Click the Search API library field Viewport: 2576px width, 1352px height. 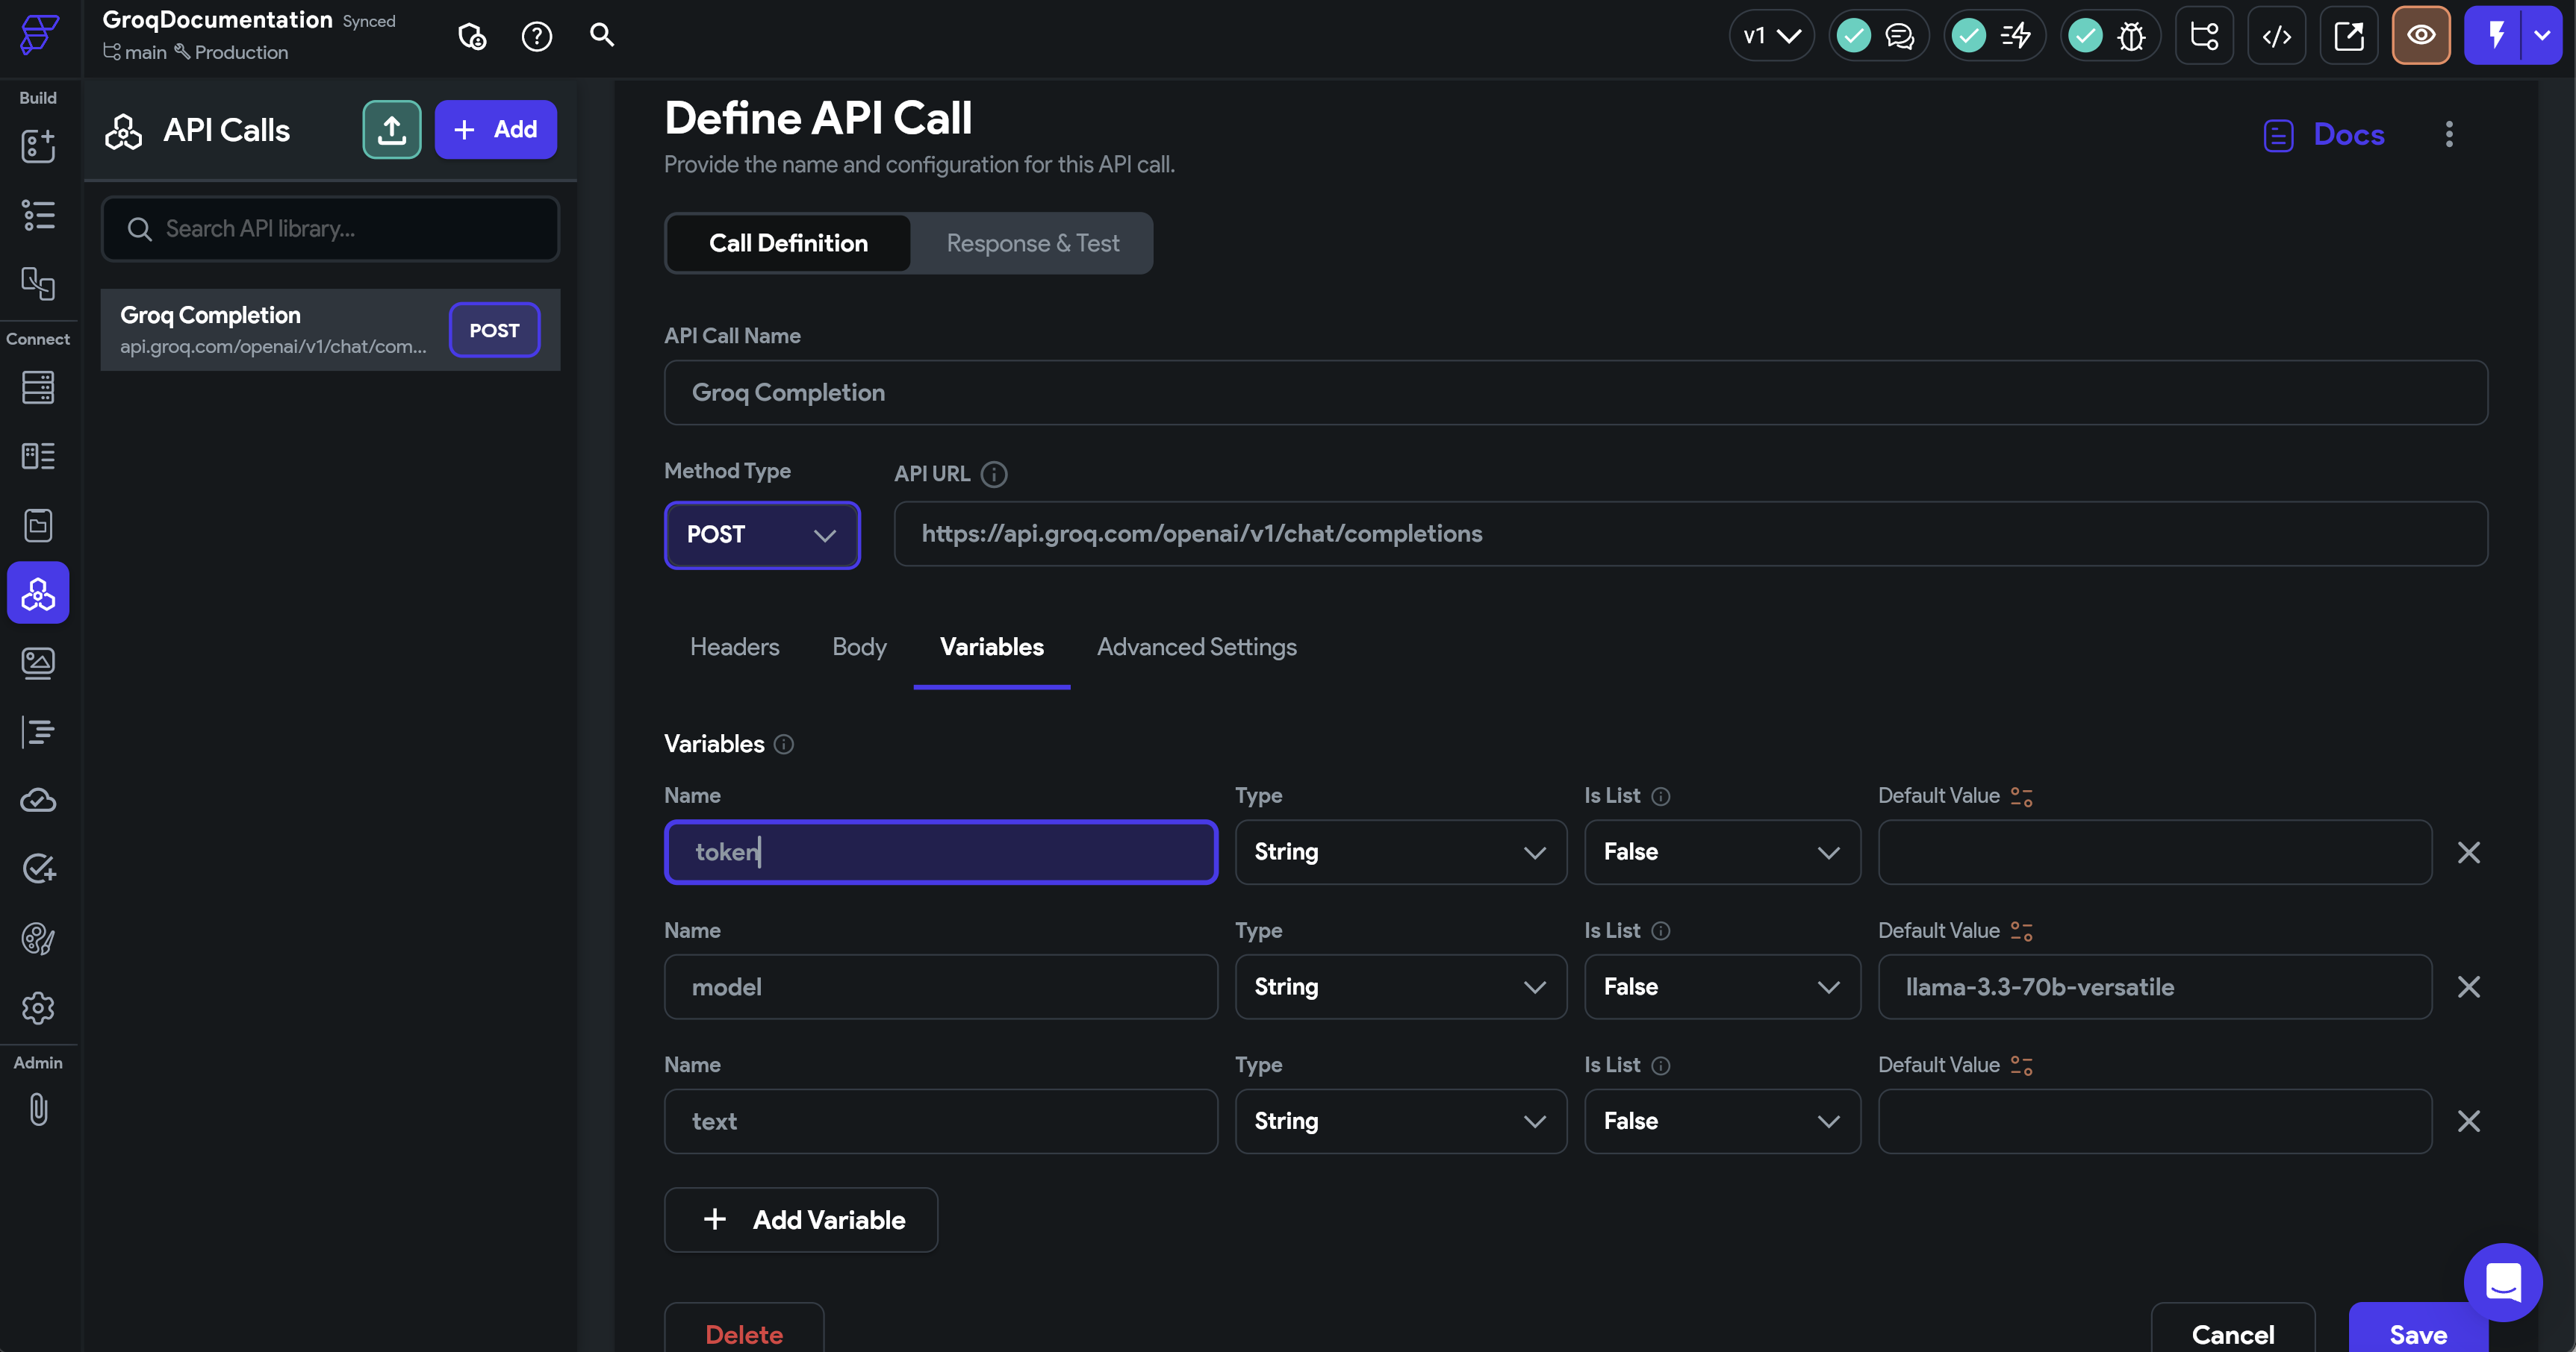click(x=330, y=229)
